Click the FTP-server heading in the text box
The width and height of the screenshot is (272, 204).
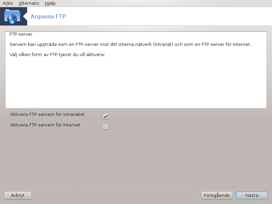(x=21, y=34)
